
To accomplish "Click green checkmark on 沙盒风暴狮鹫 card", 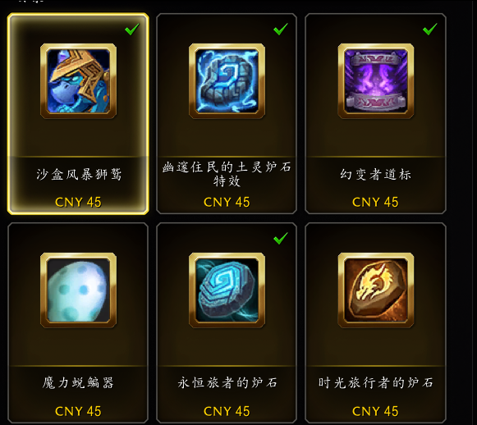I will coord(132,30).
